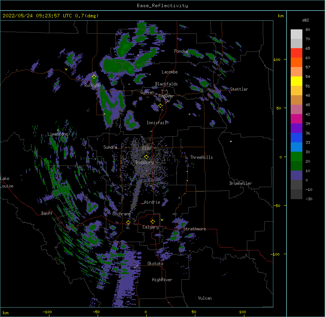325x317 pixels.
Task: Click the yellow V marker east of Calgary
Action: (x=162, y=220)
